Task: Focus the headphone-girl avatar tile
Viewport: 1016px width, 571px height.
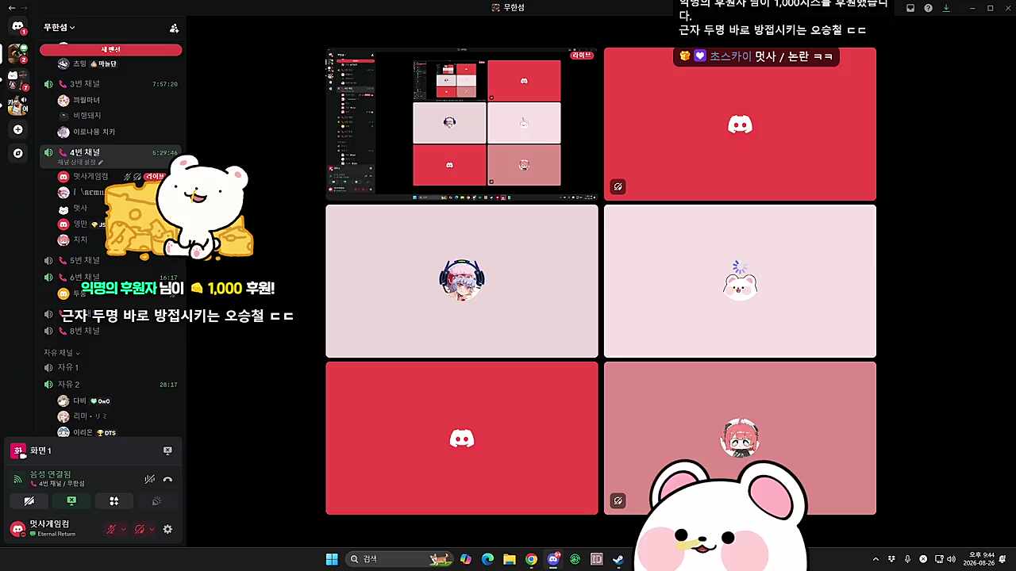Action: tap(462, 281)
